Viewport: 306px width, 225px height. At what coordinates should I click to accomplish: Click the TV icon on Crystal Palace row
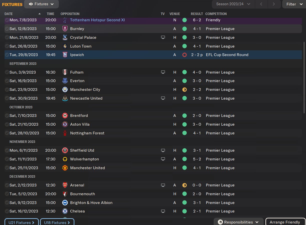[x=163, y=38]
